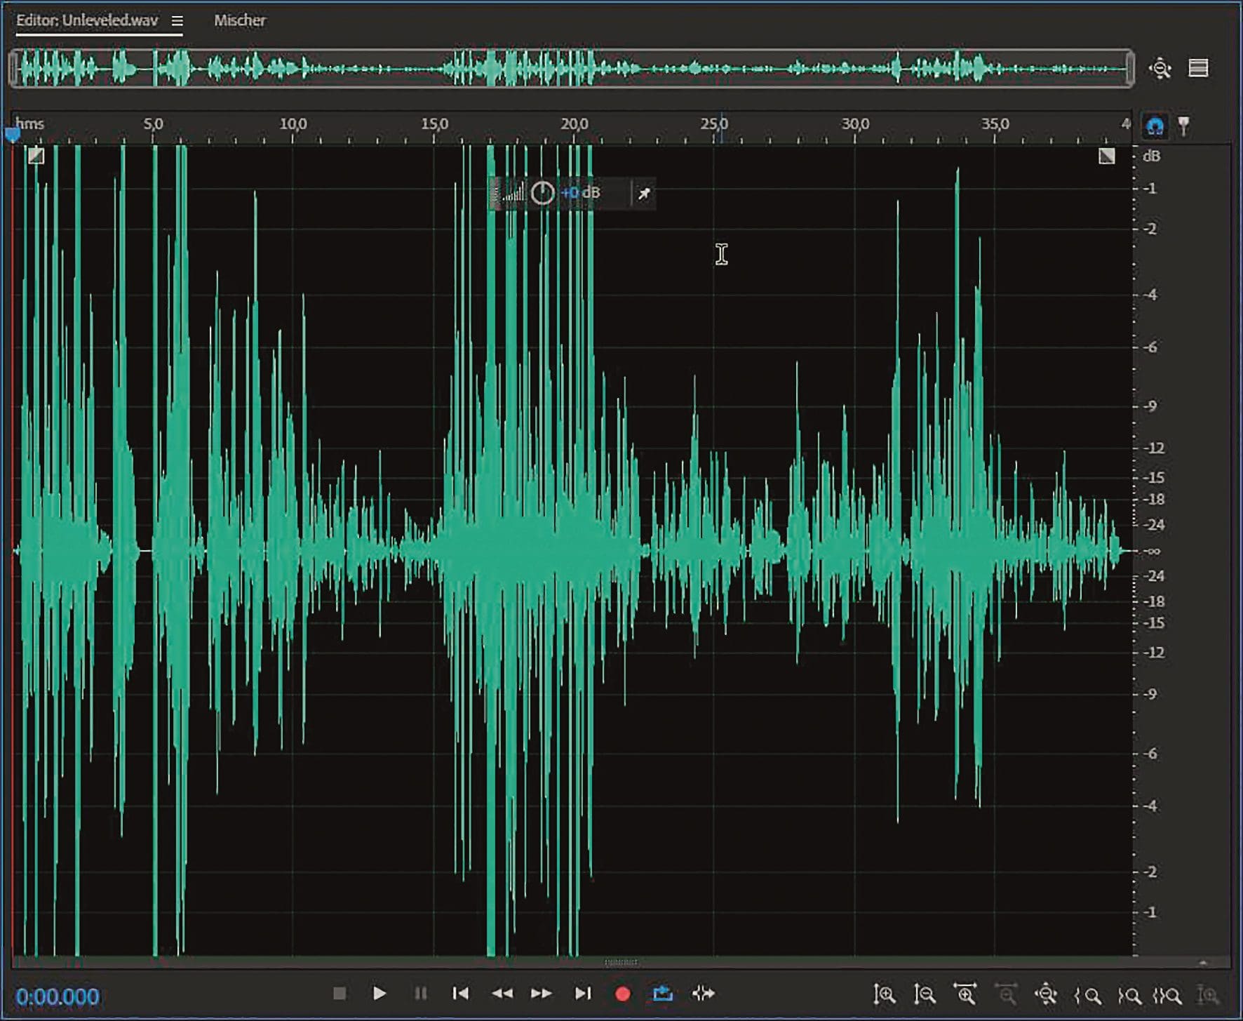Switch to the Mischer tab
The width and height of the screenshot is (1243, 1021).
[x=240, y=20]
